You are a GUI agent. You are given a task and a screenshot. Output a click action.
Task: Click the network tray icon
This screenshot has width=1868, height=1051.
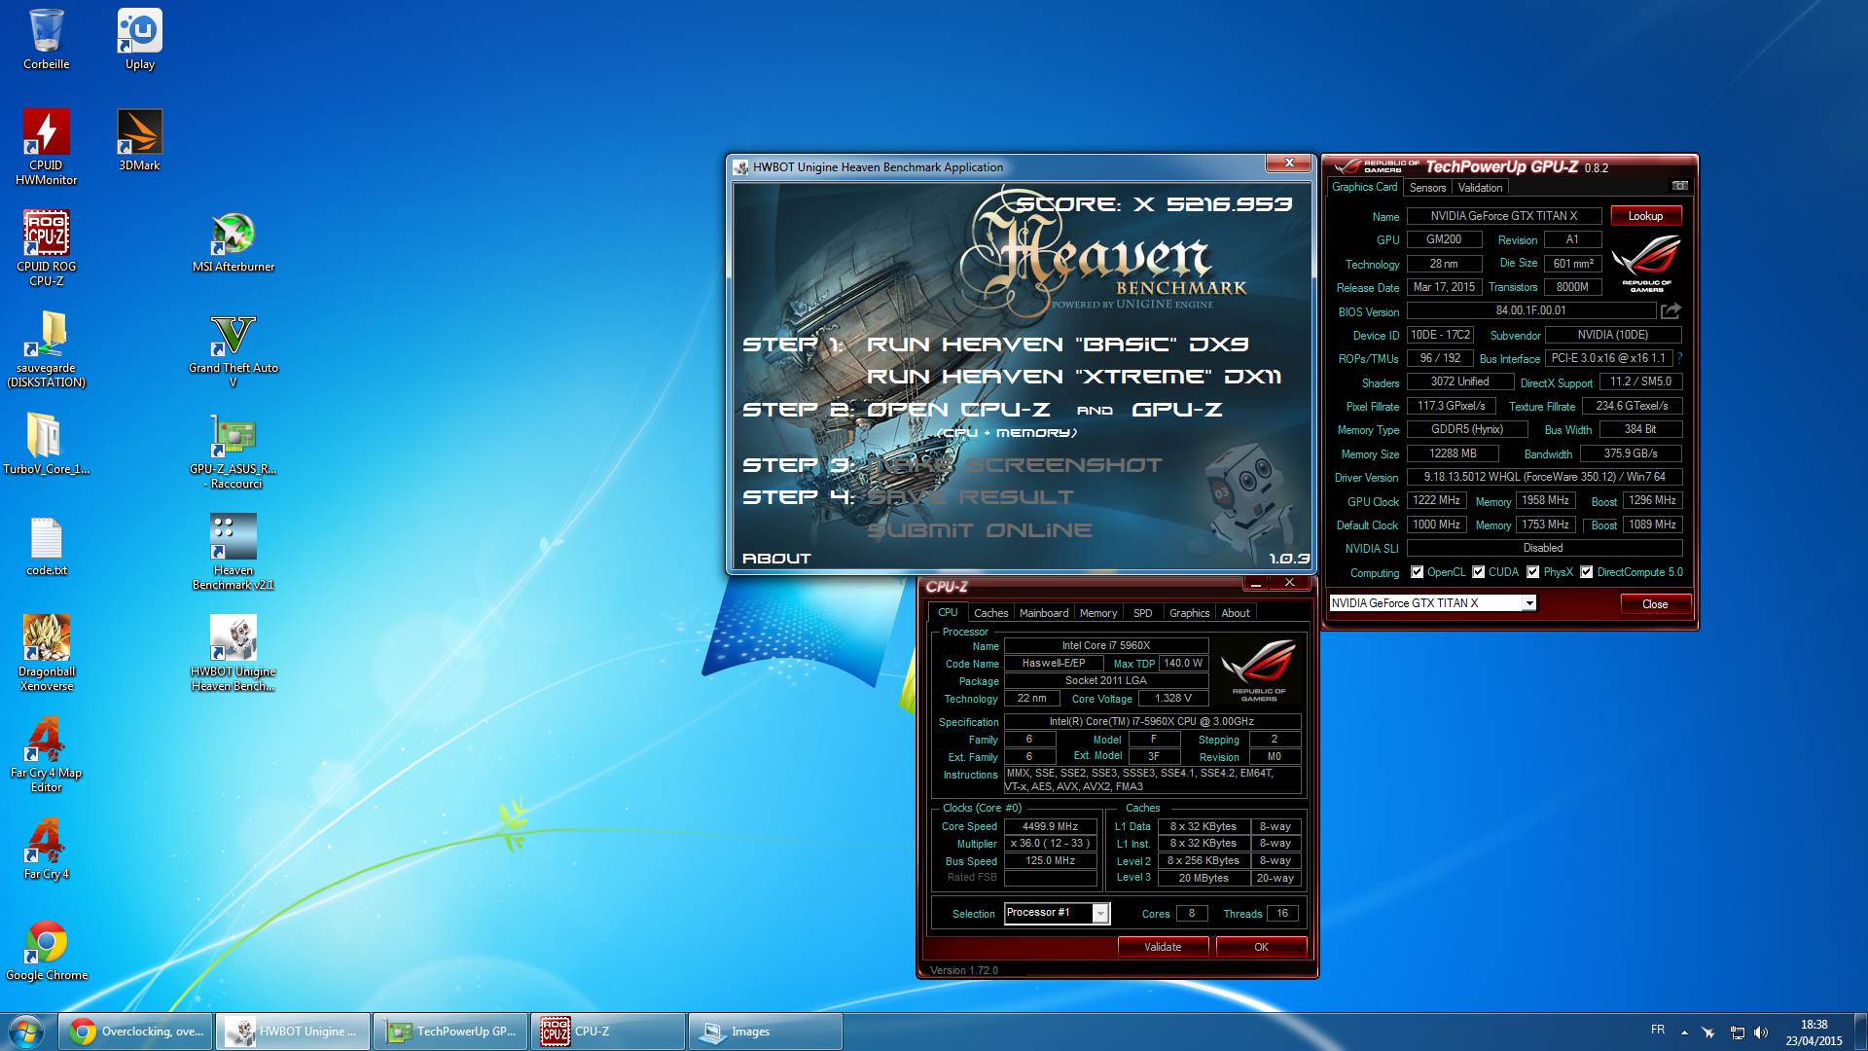click(1737, 1032)
